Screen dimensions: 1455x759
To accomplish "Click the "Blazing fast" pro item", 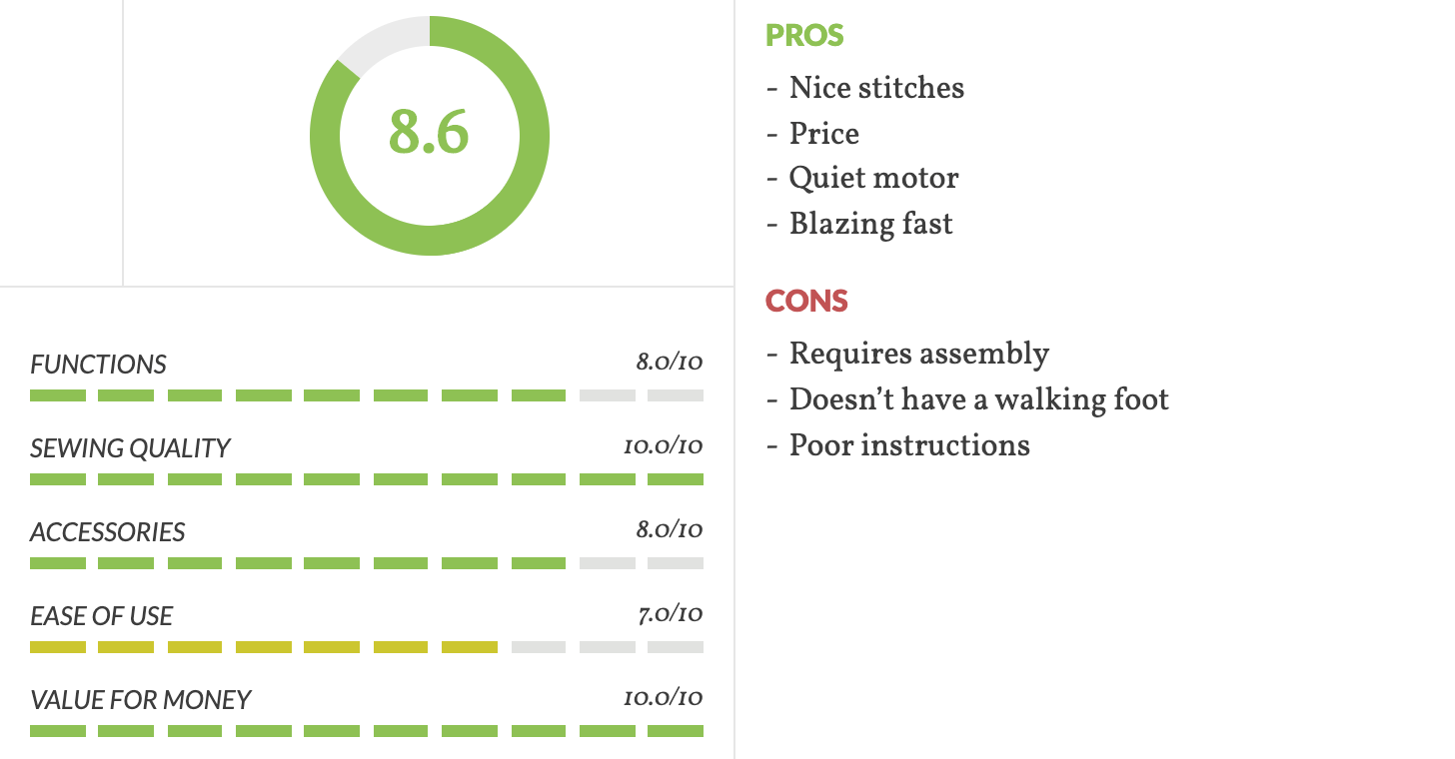I will tap(869, 224).
